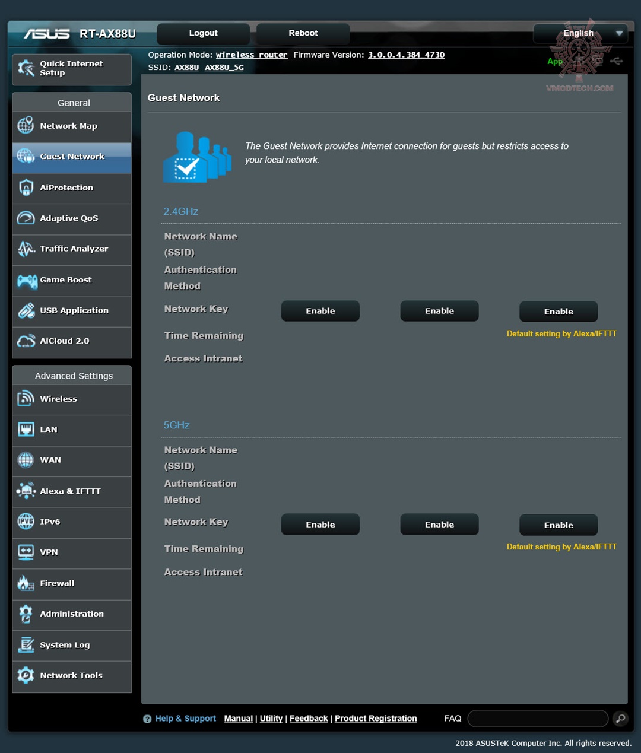This screenshot has height=753, width=641.
Task: Open Traffic Analyzer waveform icon
Action: (x=26, y=249)
